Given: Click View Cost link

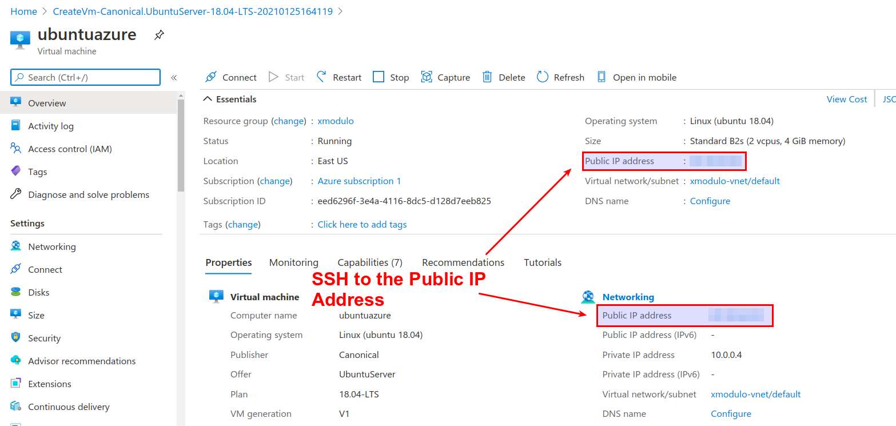Looking at the screenshot, I should pyautogui.click(x=847, y=99).
